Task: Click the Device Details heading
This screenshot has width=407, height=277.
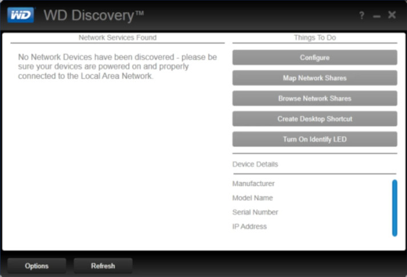Action: [255, 164]
